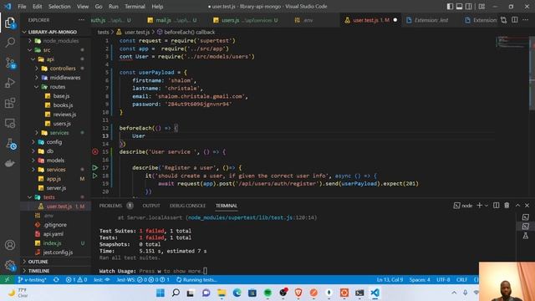Open the remote window indicator in status bar

coord(8,280)
